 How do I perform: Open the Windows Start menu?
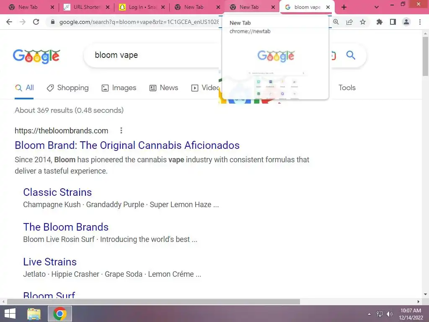coord(10,314)
